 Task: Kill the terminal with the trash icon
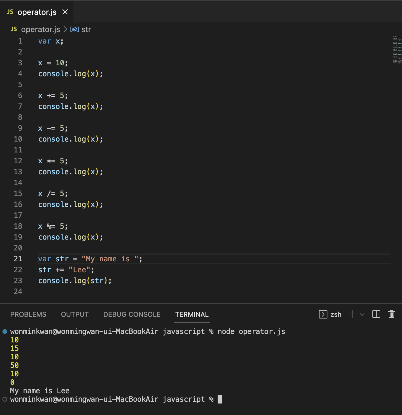[x=391, y=314]
